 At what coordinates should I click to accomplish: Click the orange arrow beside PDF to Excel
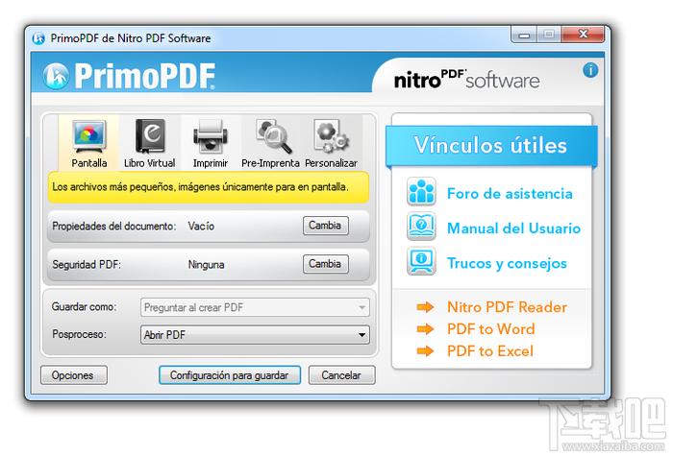pos(425,351)
